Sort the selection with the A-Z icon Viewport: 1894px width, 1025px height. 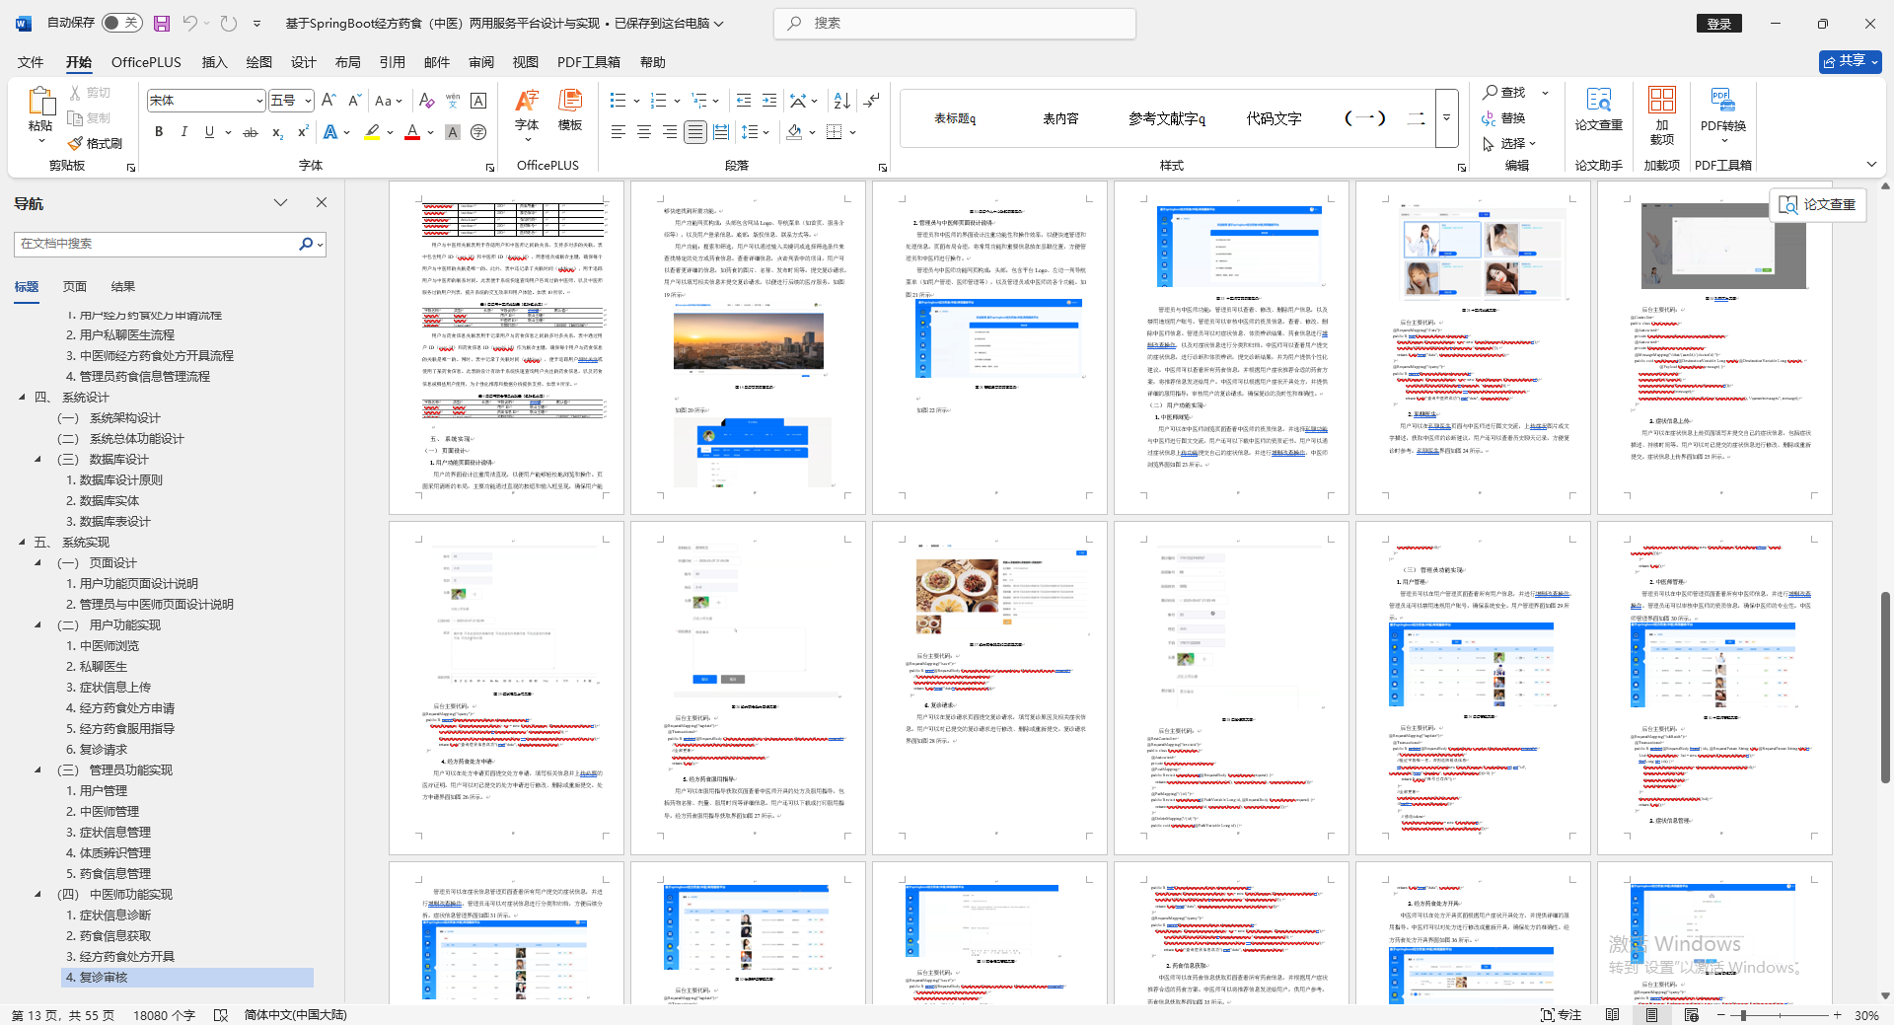[x=841, y=101]
